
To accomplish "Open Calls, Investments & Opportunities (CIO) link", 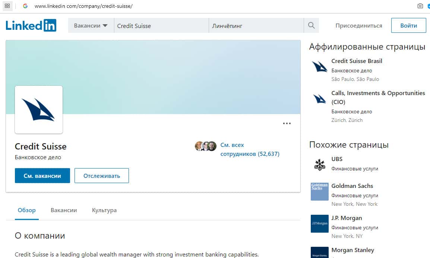I will coord(378,97).
